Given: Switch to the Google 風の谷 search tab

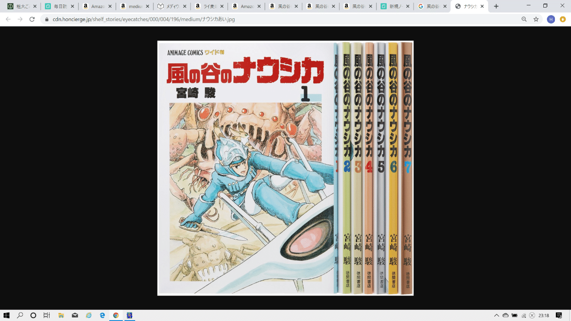Looking at the screenshot, I should [x=433, y=6].
